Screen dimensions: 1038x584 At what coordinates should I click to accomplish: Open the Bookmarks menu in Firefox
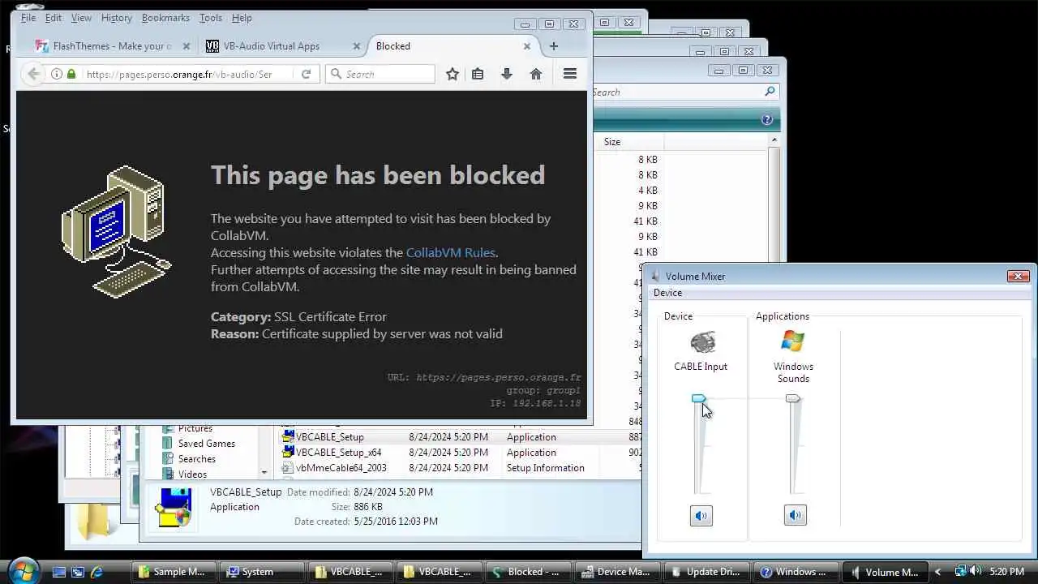(x=165, y=18)
